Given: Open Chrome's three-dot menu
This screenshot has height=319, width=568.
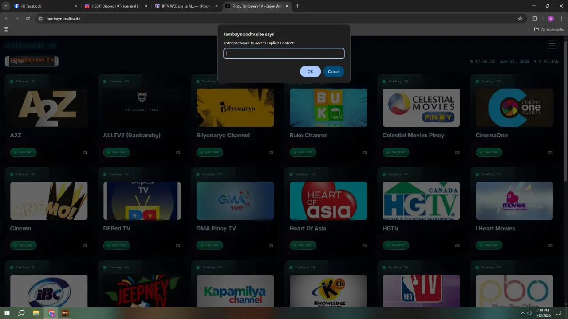Looking at the screenshot, I should 561,19.
